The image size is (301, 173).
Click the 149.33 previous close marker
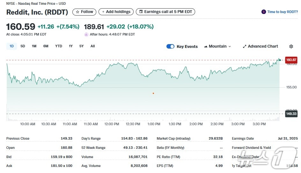[x=291, y=114]
